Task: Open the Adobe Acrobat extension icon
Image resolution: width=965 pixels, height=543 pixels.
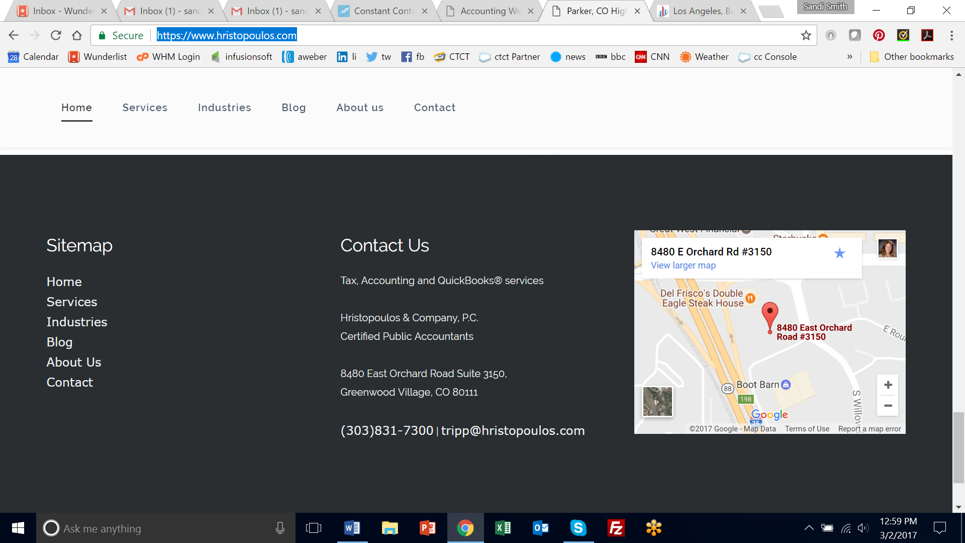Action: 927,35
